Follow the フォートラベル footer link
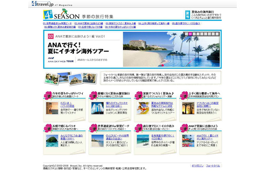Viewport: 265px width, 174px height. [213, 166]
